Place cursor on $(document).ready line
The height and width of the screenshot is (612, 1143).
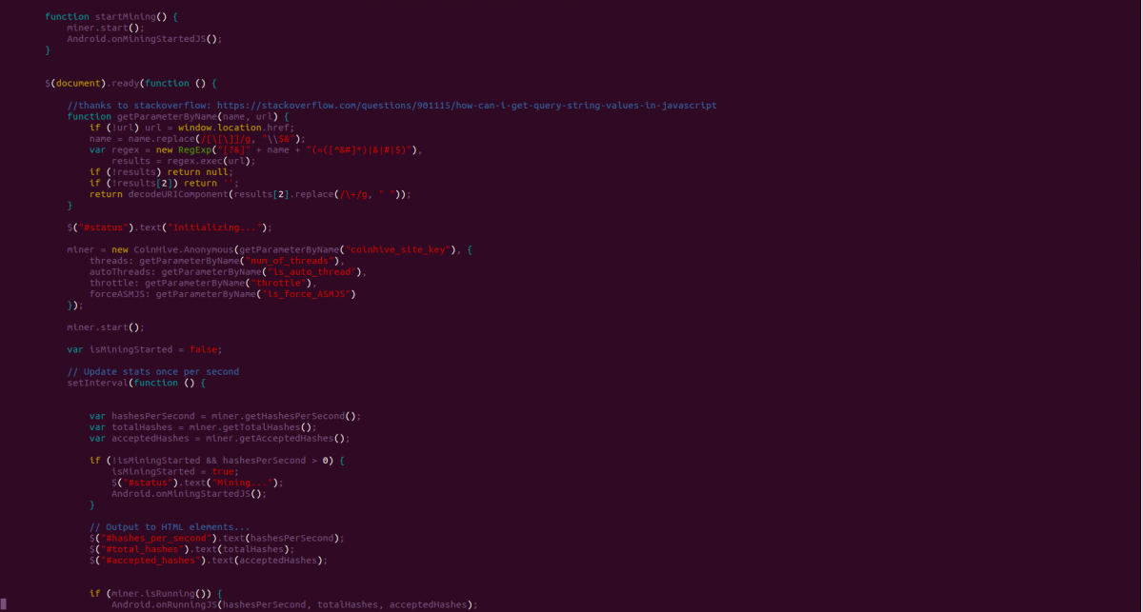click(130, 83)
